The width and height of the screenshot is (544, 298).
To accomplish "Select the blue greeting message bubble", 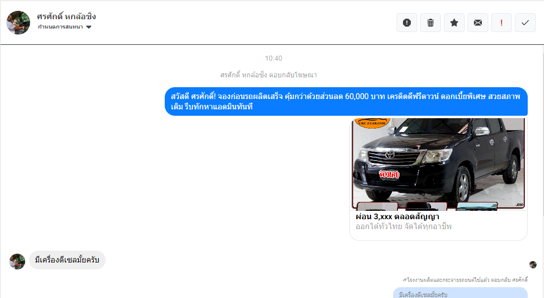I will pos(346,101).
